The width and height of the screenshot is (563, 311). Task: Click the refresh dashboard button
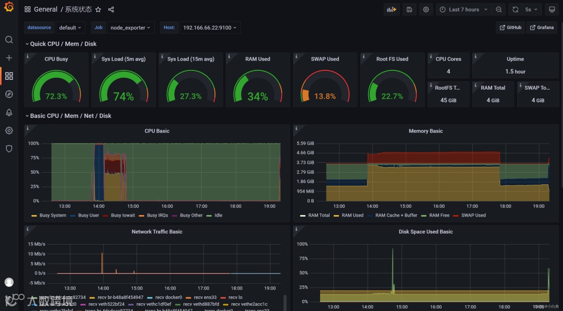point(515,10)
